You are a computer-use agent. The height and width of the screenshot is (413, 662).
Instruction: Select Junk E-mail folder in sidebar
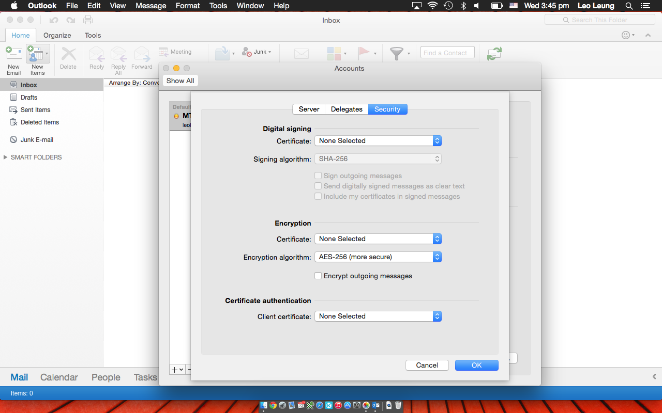52,139
